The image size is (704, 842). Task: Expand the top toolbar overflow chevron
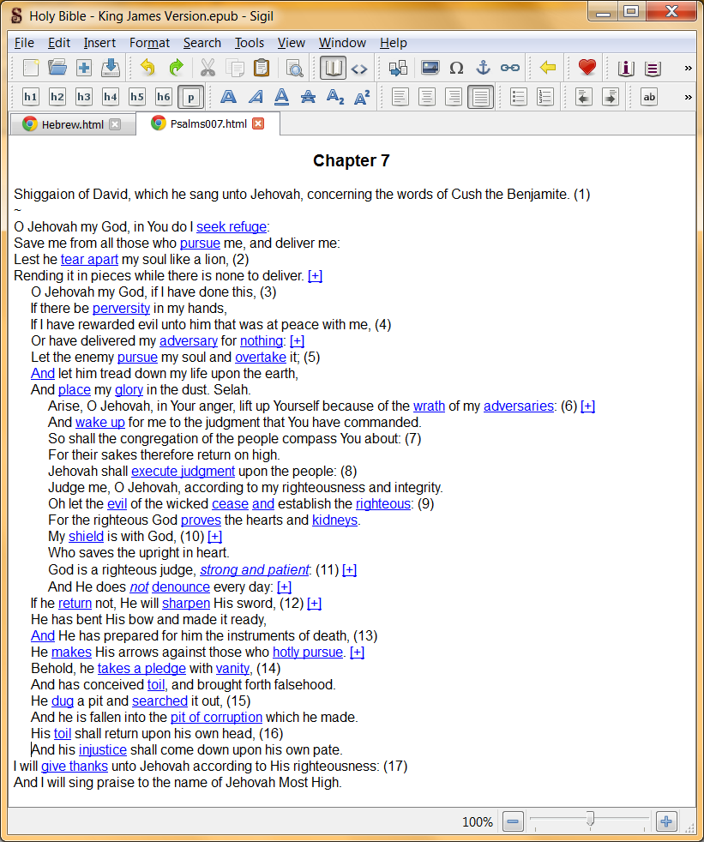click(x=688, y=69)
